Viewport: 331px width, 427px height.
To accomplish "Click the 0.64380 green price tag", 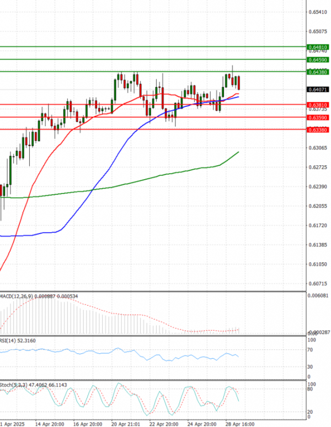I will (x=317, y=72).
